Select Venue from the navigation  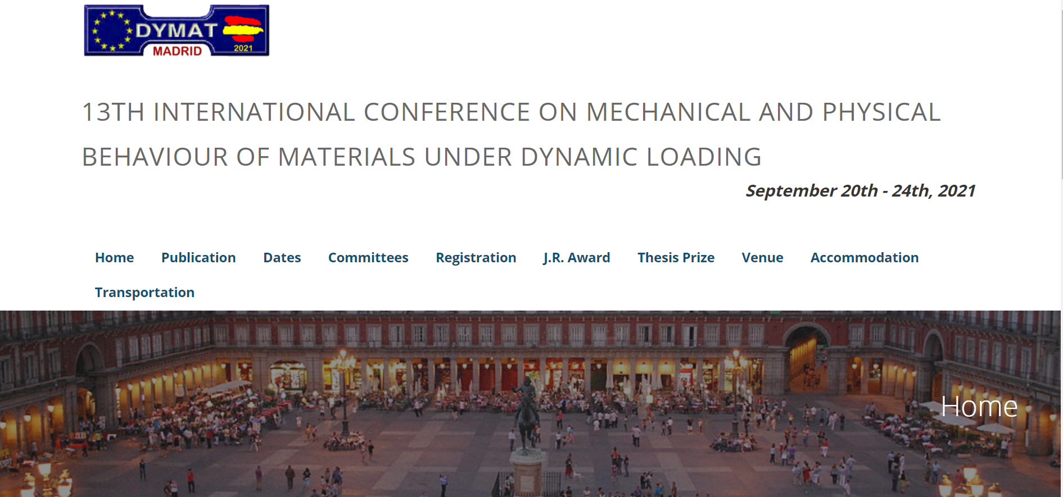click(762, 258)
